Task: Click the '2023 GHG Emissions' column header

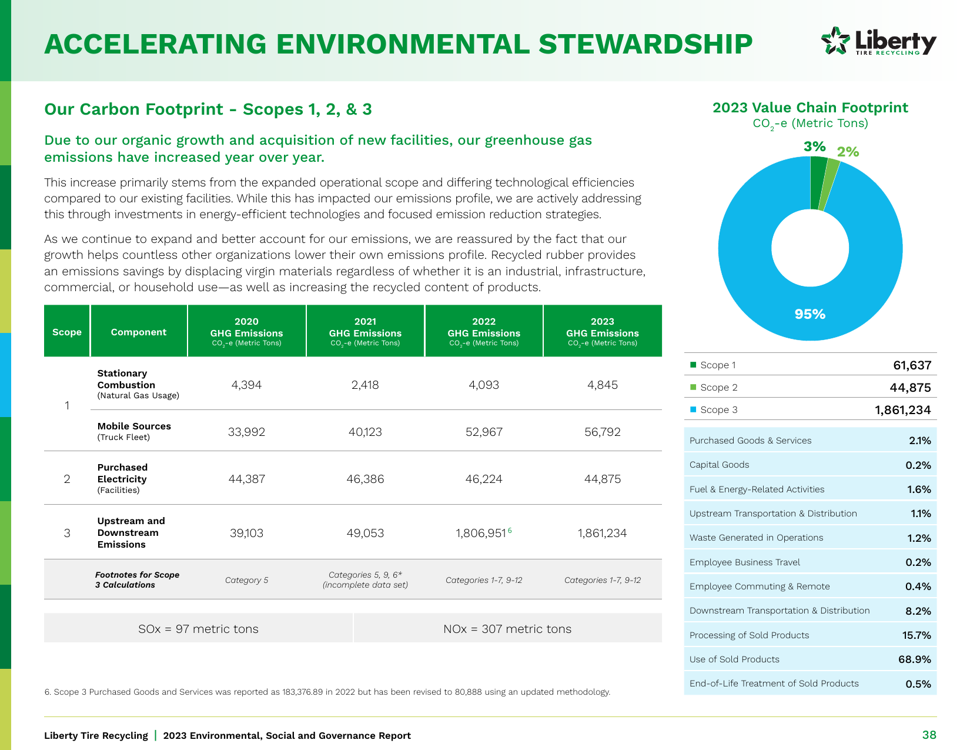Action: (x=603, y=331)
